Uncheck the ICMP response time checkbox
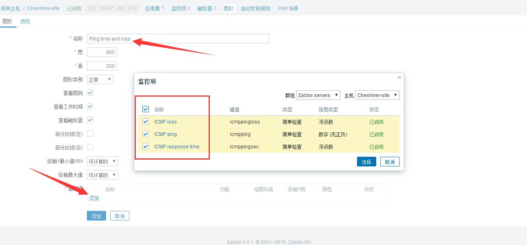The image size is (527, 245). 146,146
